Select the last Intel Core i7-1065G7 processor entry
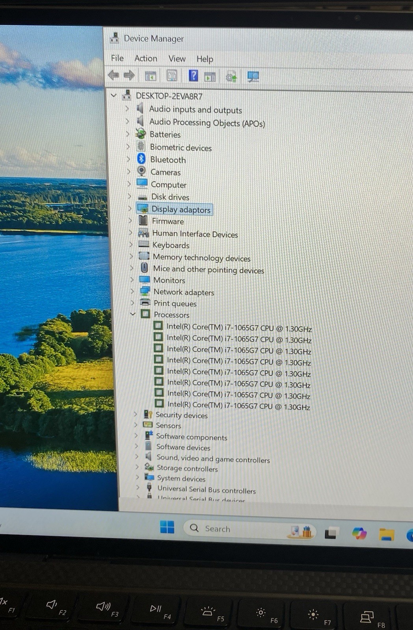This screenshot has width=413, height=630. point(238,405)
